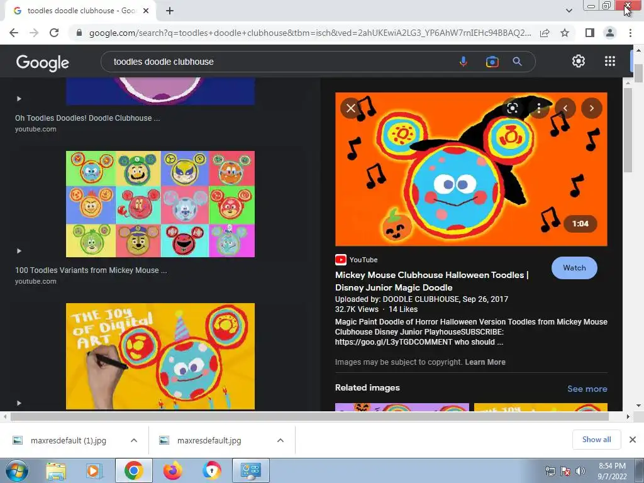Click the page vertical scrollbar thumb
644x483 pixels.
pyautogui.click(x=638, y=73)
